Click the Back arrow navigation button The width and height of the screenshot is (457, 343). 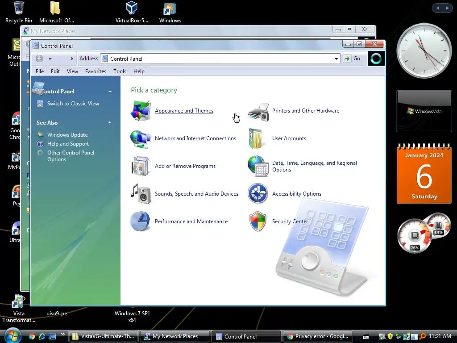point(39,59)
